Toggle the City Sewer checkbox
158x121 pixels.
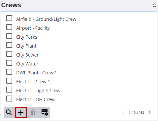click(x=9, y=54)
